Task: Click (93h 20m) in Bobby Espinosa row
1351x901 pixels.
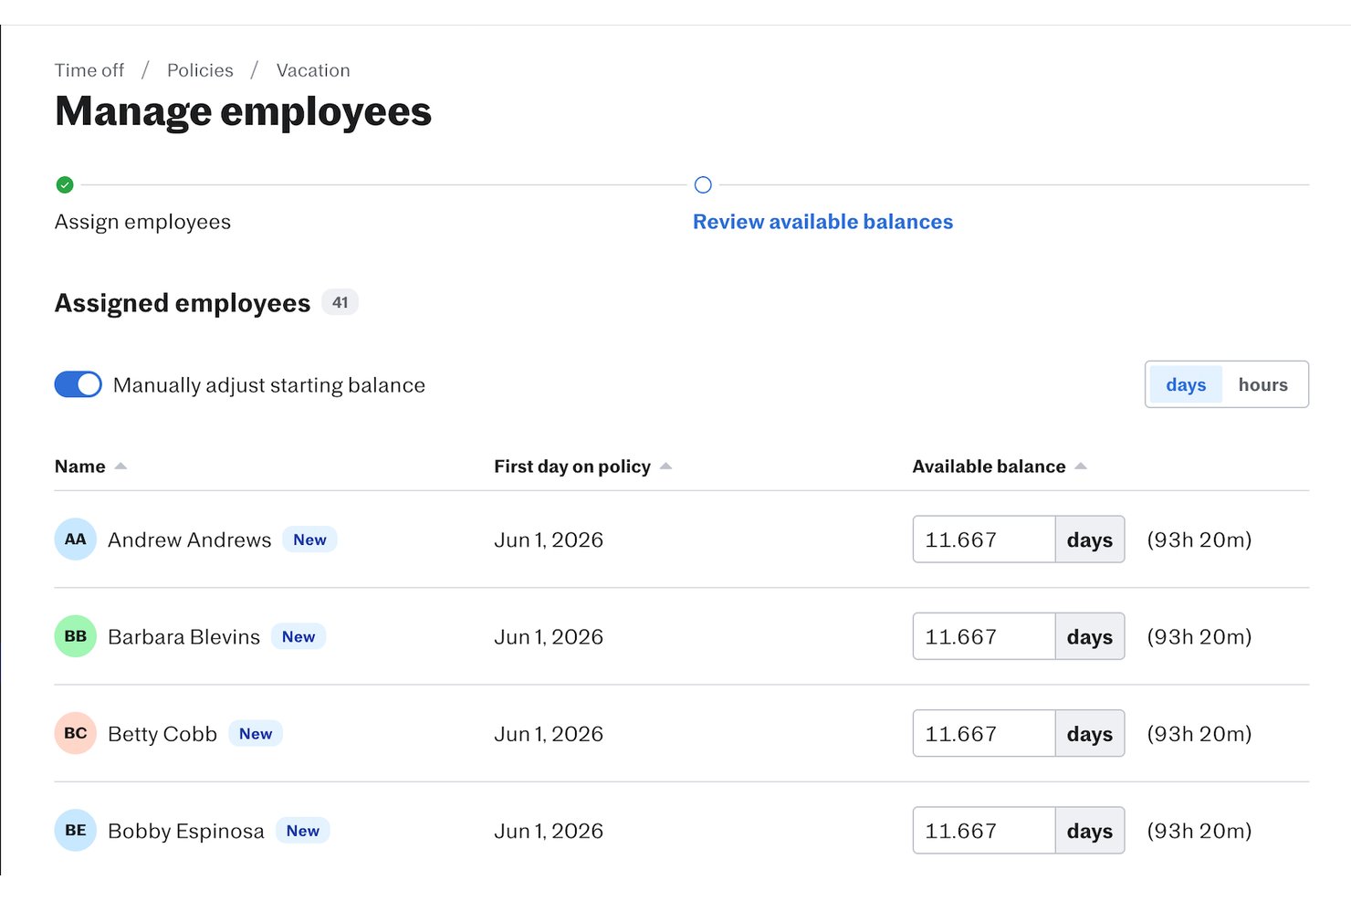Action: coord(1199,831)
